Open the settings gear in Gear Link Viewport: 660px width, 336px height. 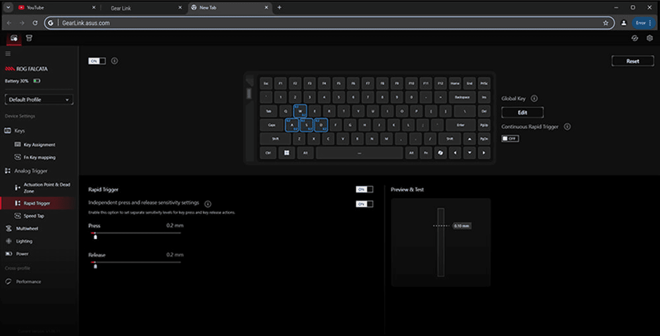650,38
